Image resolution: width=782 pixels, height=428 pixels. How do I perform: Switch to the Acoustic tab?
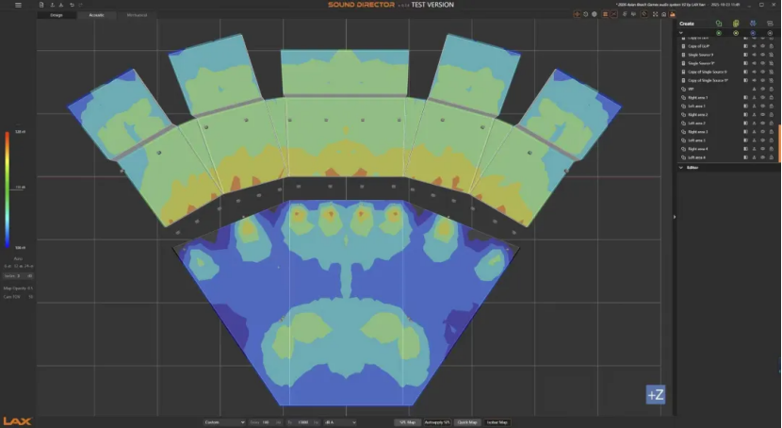point(96,15)
